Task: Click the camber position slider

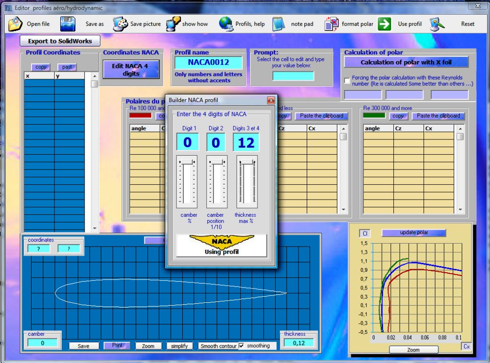Action: tap(217, 181)
